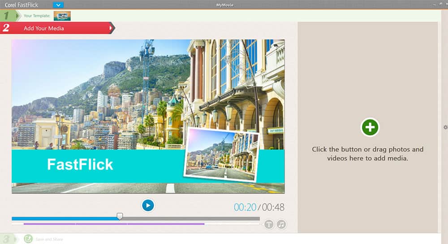The image size is (448, 244).
Task: Open the Music options icon
Action: click(x=281, y=225)
